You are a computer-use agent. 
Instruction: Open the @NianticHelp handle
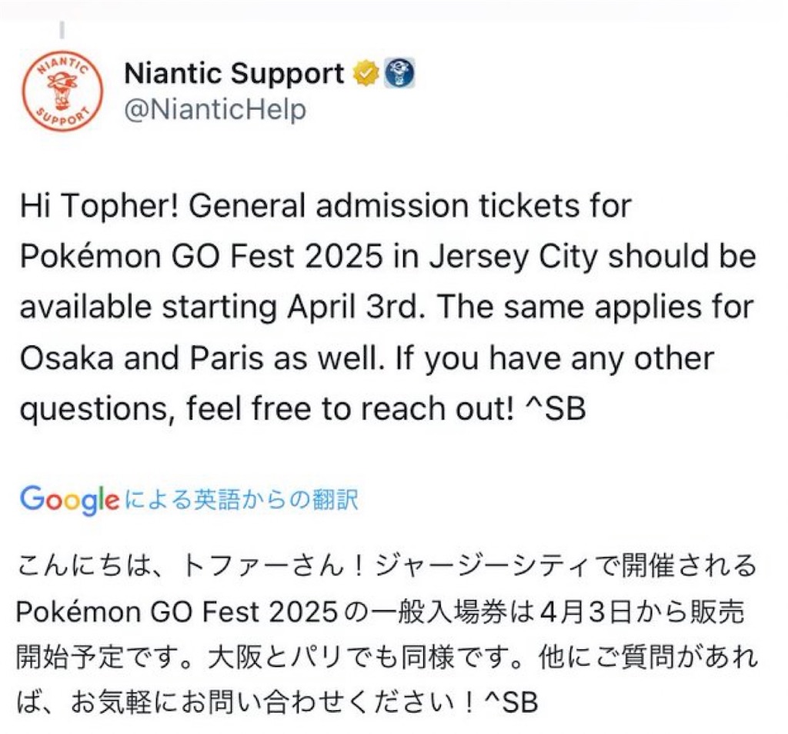click(x=215, y=109)
